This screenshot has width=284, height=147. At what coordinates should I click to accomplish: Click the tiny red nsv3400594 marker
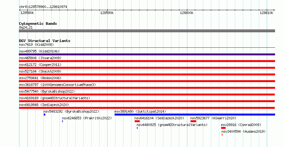(x=222, y=135)
